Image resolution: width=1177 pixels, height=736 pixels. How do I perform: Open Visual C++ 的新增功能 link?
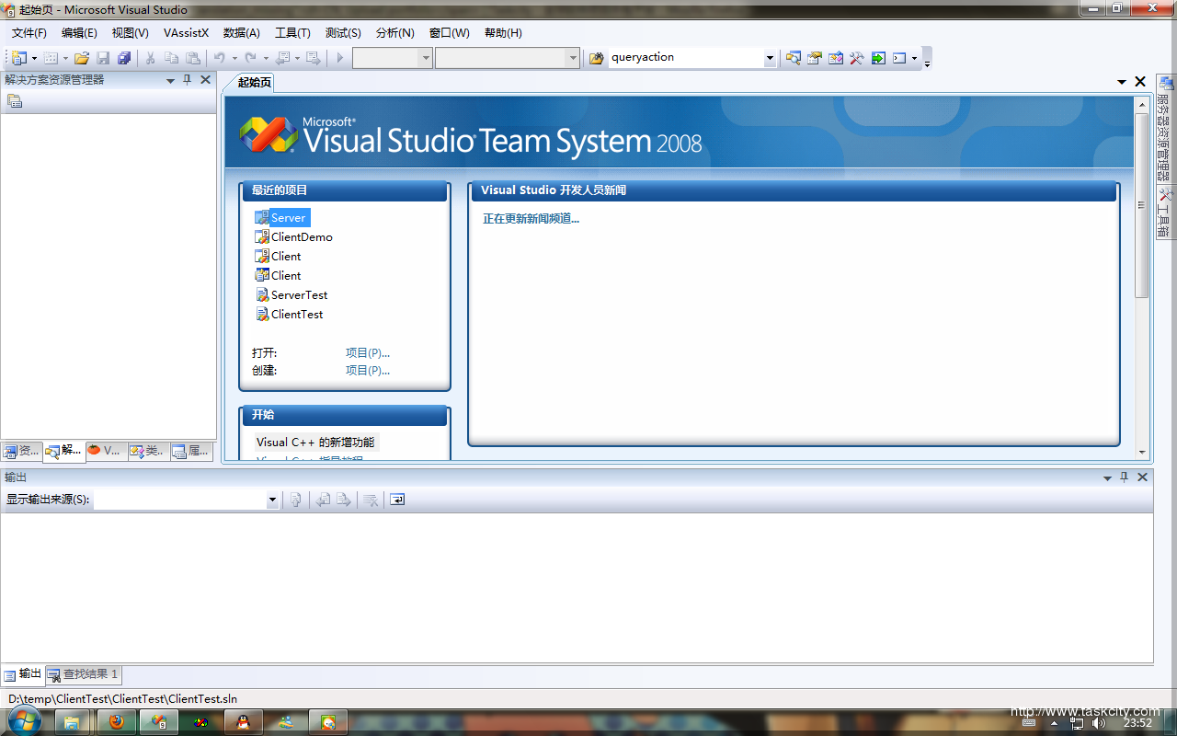pyautogui.click(x=315, y=443)
